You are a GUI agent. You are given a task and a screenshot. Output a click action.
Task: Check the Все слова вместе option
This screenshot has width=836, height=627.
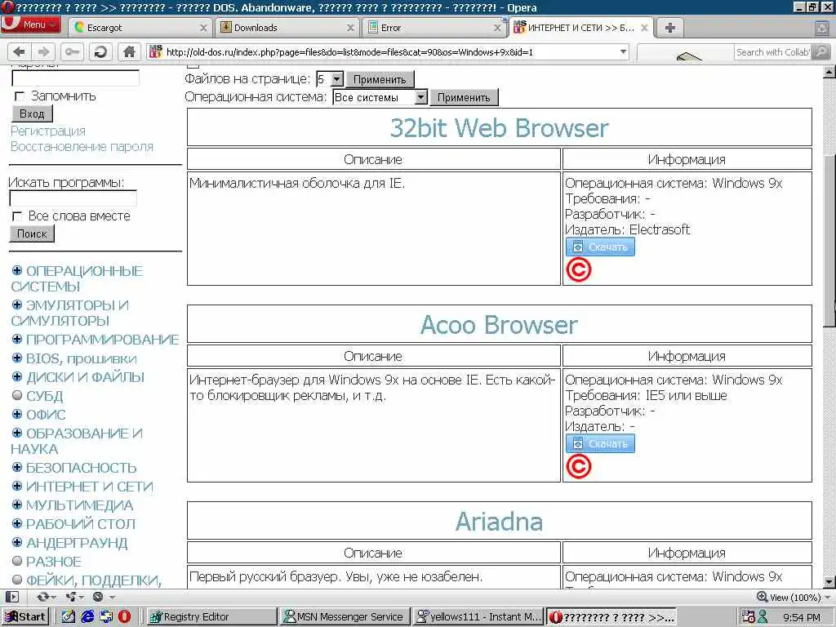pos(17,216)
